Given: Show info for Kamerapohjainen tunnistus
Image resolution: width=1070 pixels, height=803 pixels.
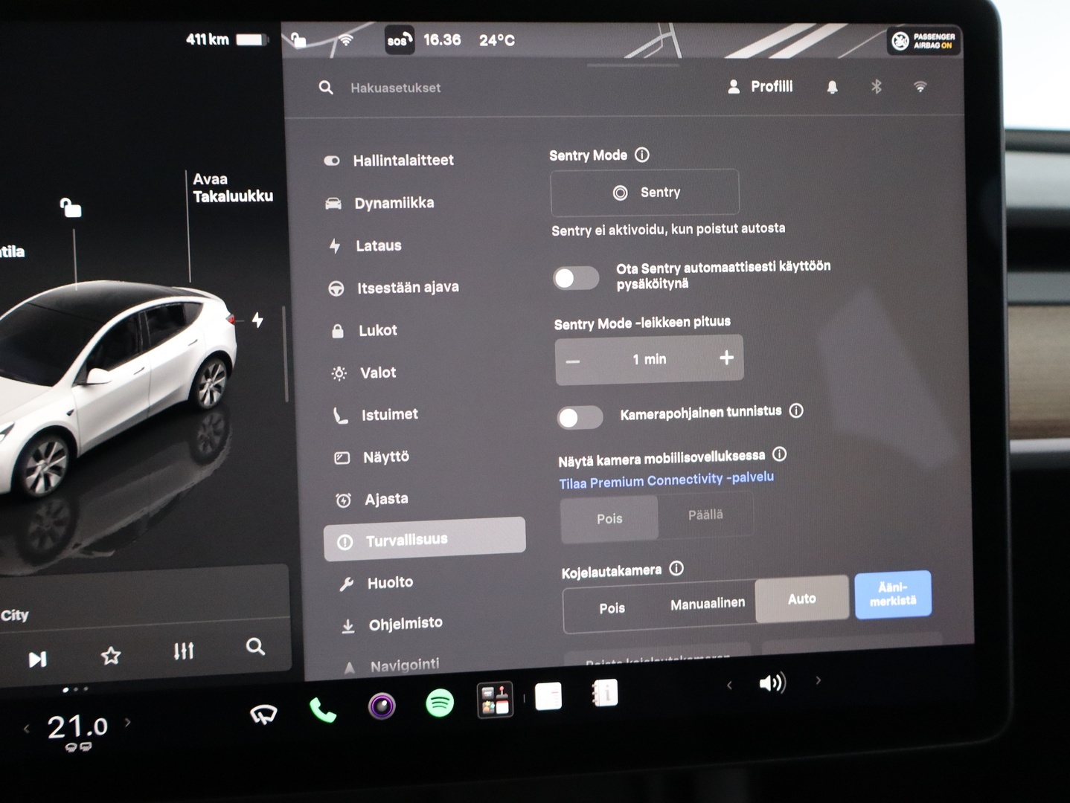Looking at the screenshot, I should (796, 410).
